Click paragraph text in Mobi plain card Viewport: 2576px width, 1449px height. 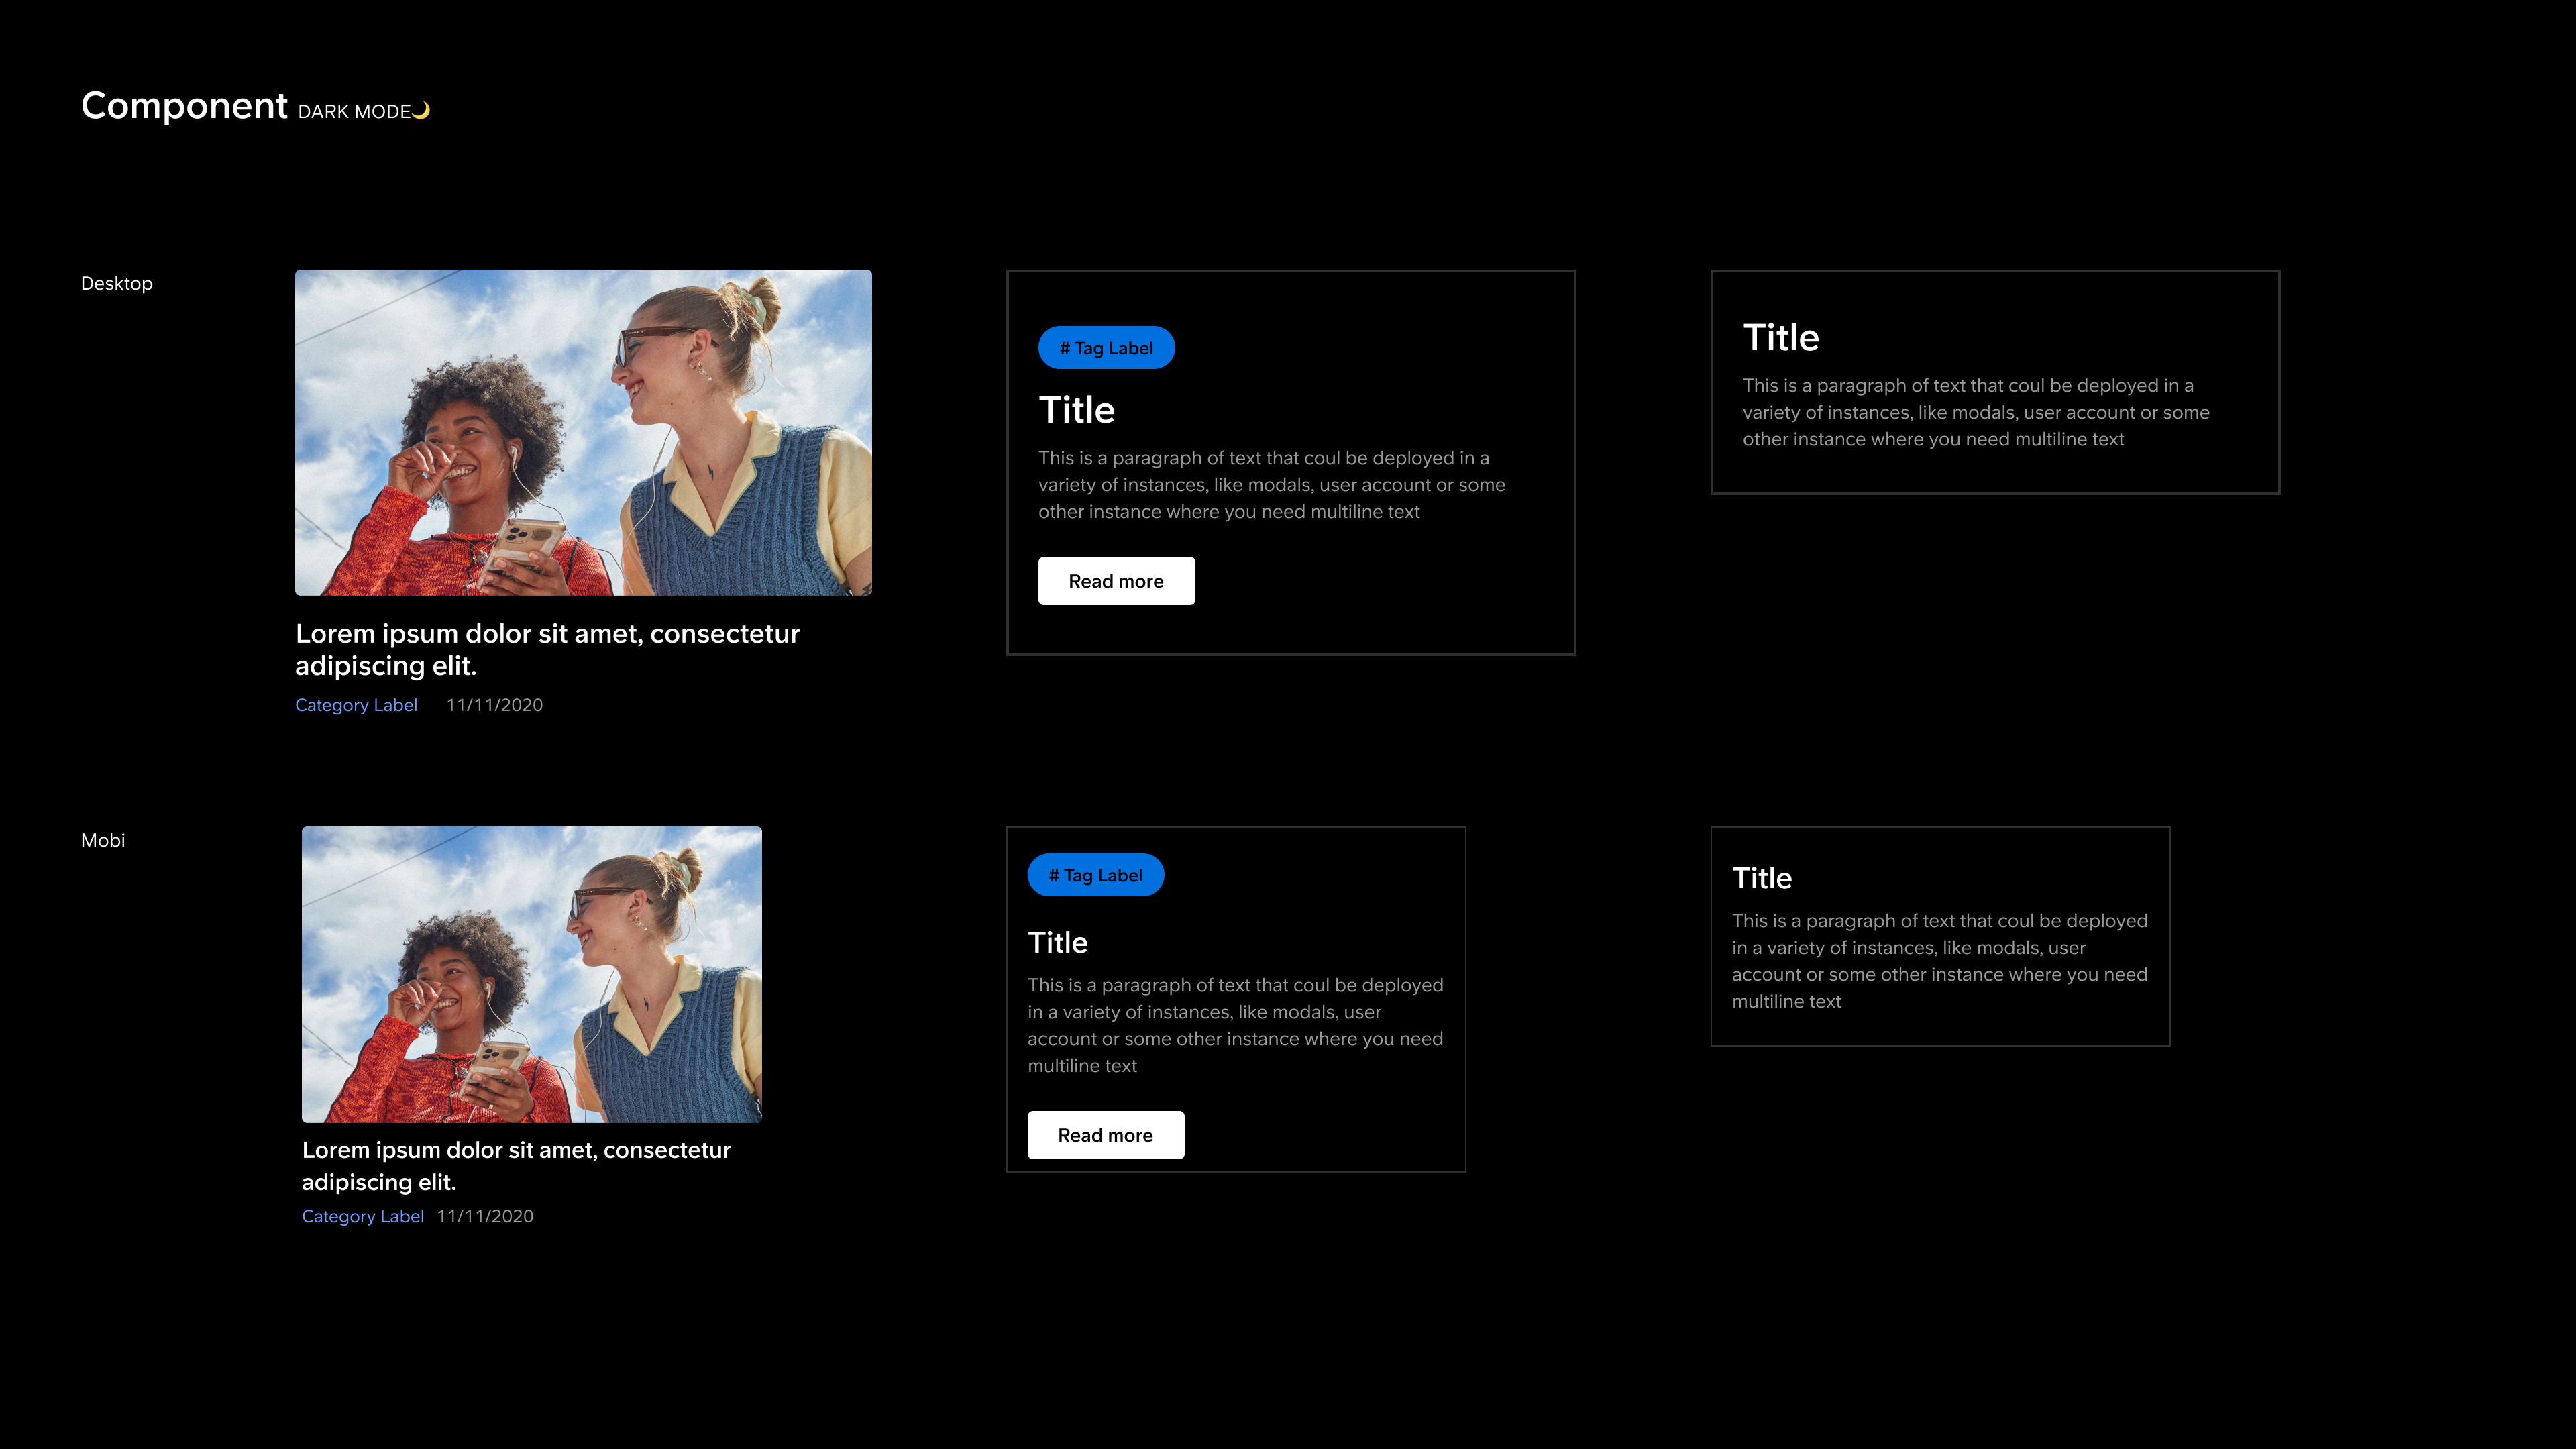[1939, 961]
